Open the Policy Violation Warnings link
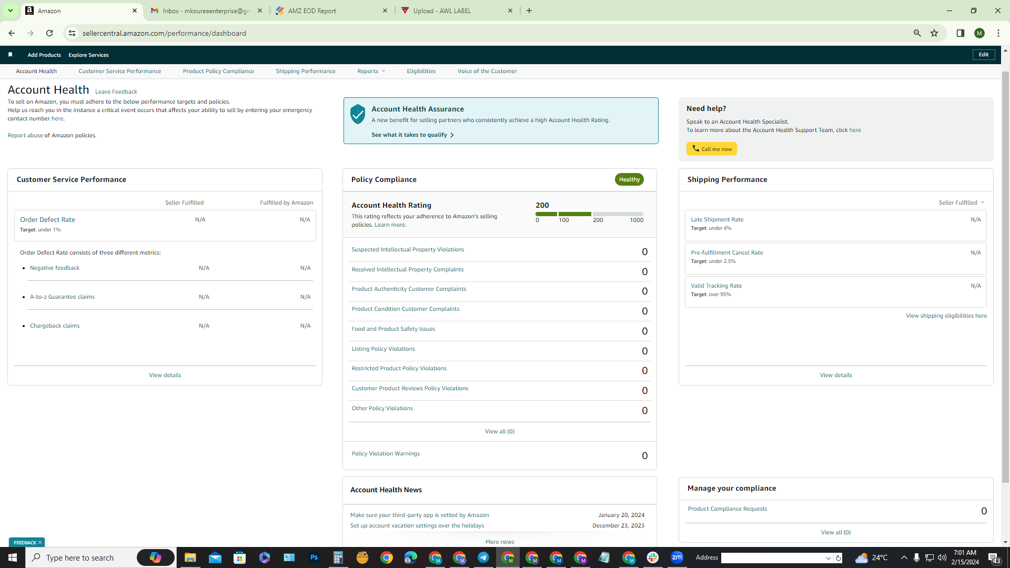The image size is (1010, 568). click(x=386, y=453)
